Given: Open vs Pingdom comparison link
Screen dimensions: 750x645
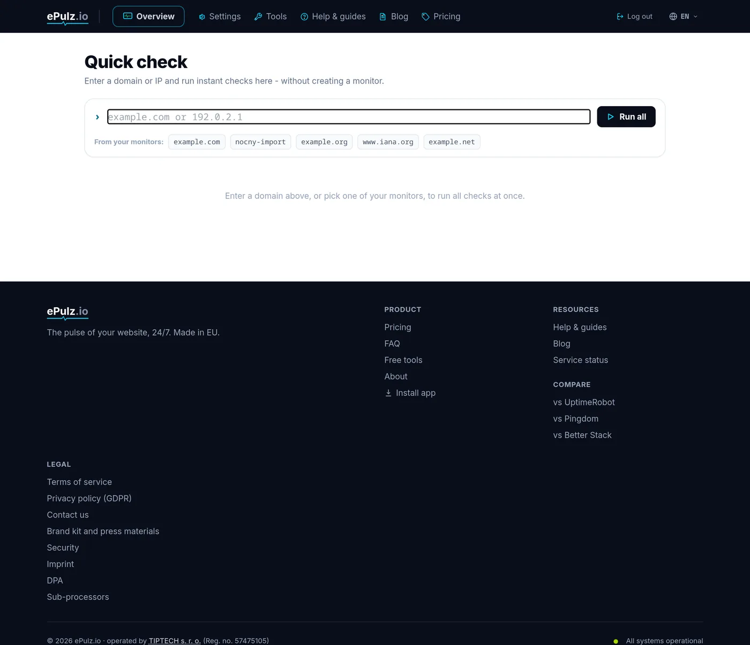Looking at the screenshot, I should (576, 419).
